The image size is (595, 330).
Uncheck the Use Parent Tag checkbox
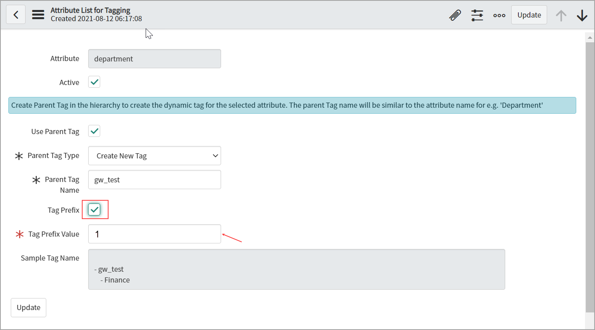(x=94, y=131)
